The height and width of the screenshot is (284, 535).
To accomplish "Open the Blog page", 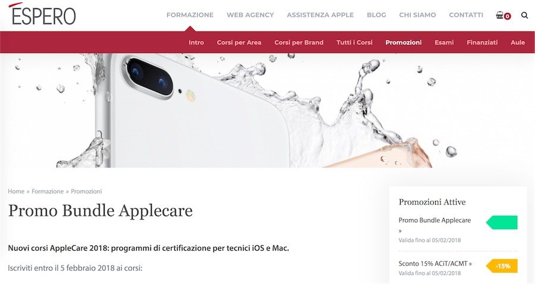I will (376, 15).
